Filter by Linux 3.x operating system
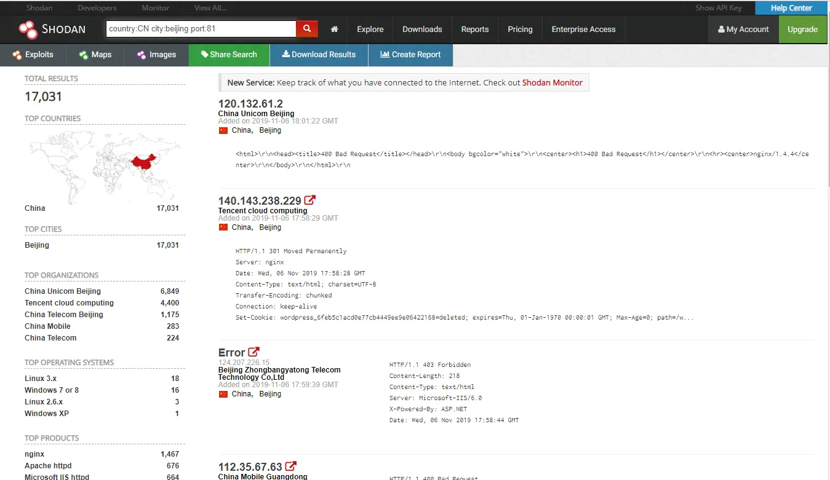 click(41, 379)
